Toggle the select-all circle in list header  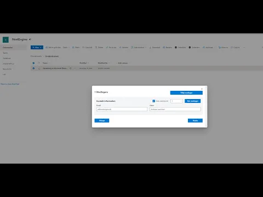pyautogui.click(x=33, y=63)
